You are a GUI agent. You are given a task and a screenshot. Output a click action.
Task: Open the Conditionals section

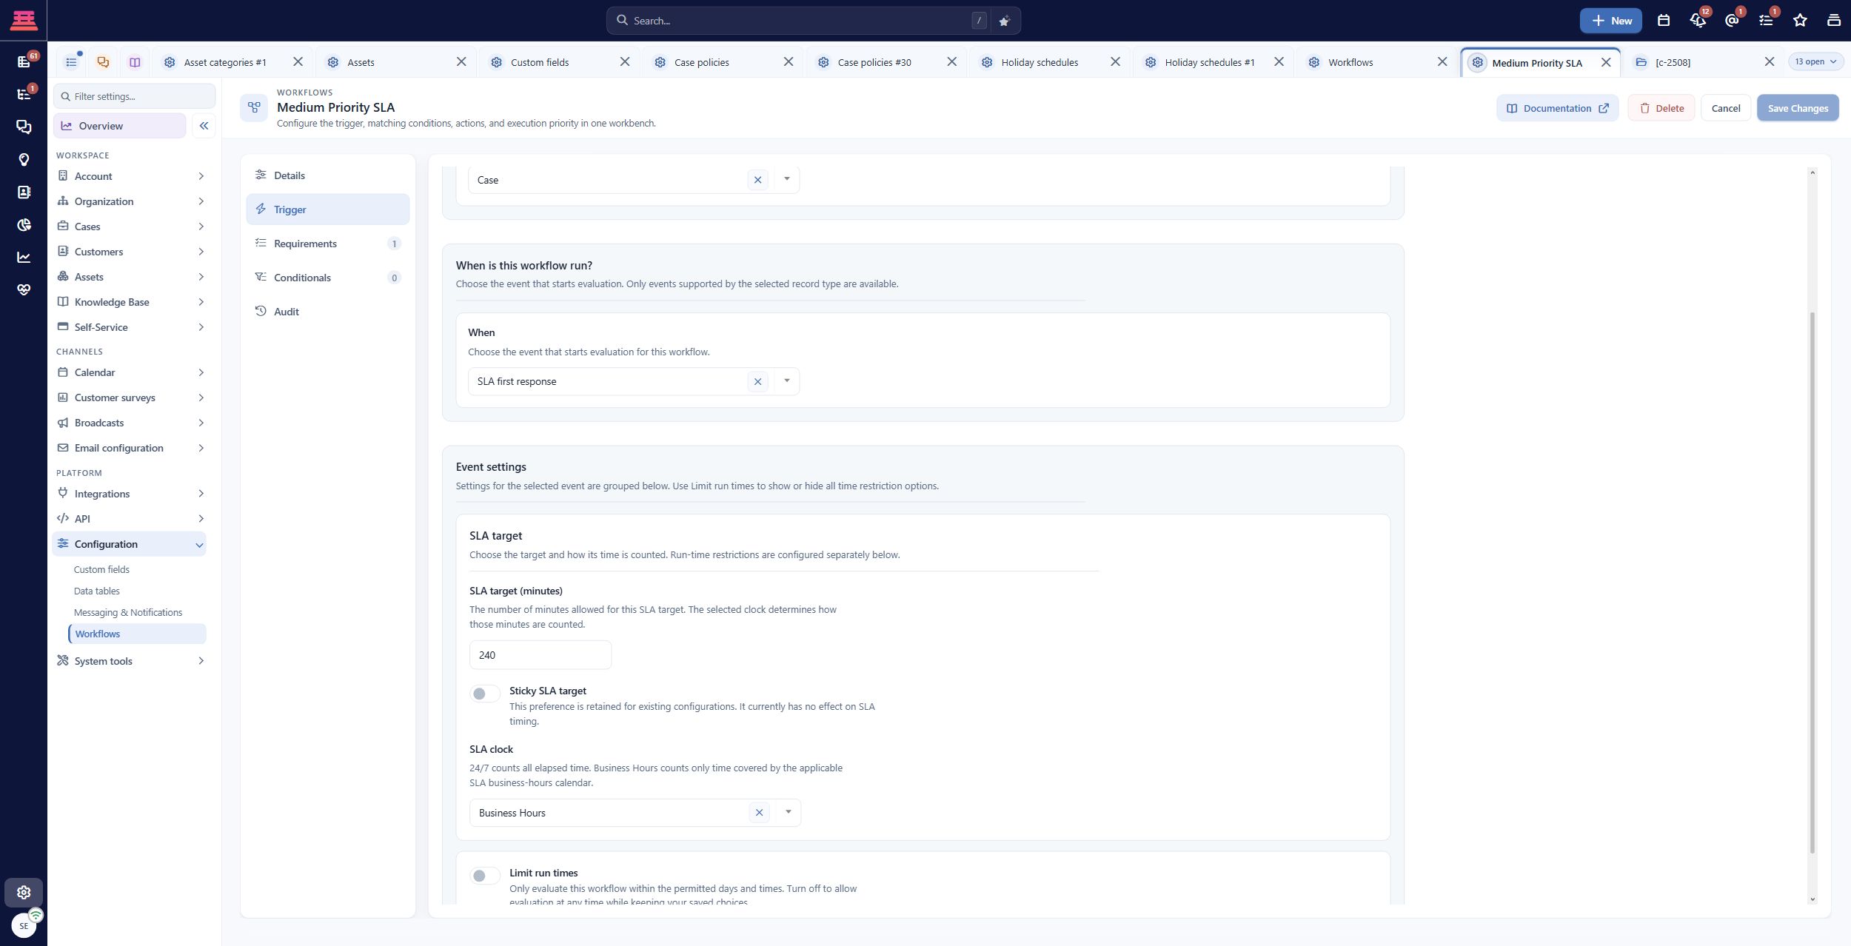[327, 278]
